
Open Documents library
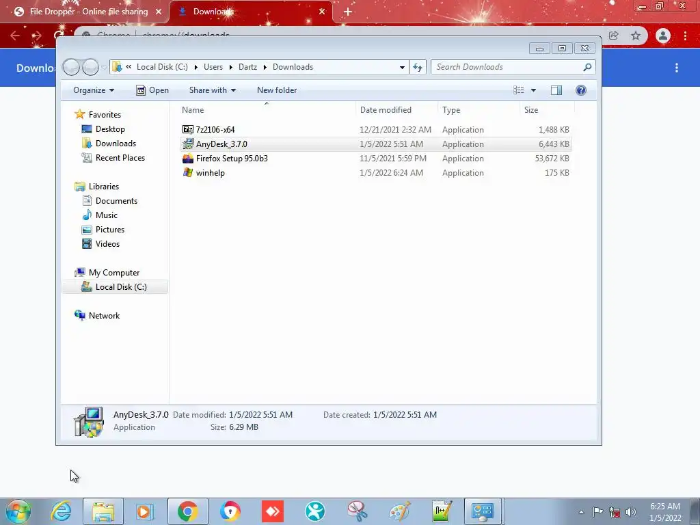[x=116, y=201]
